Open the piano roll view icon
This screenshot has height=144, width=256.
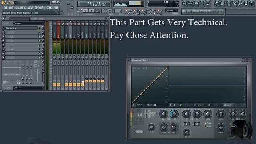click(196, 4)
